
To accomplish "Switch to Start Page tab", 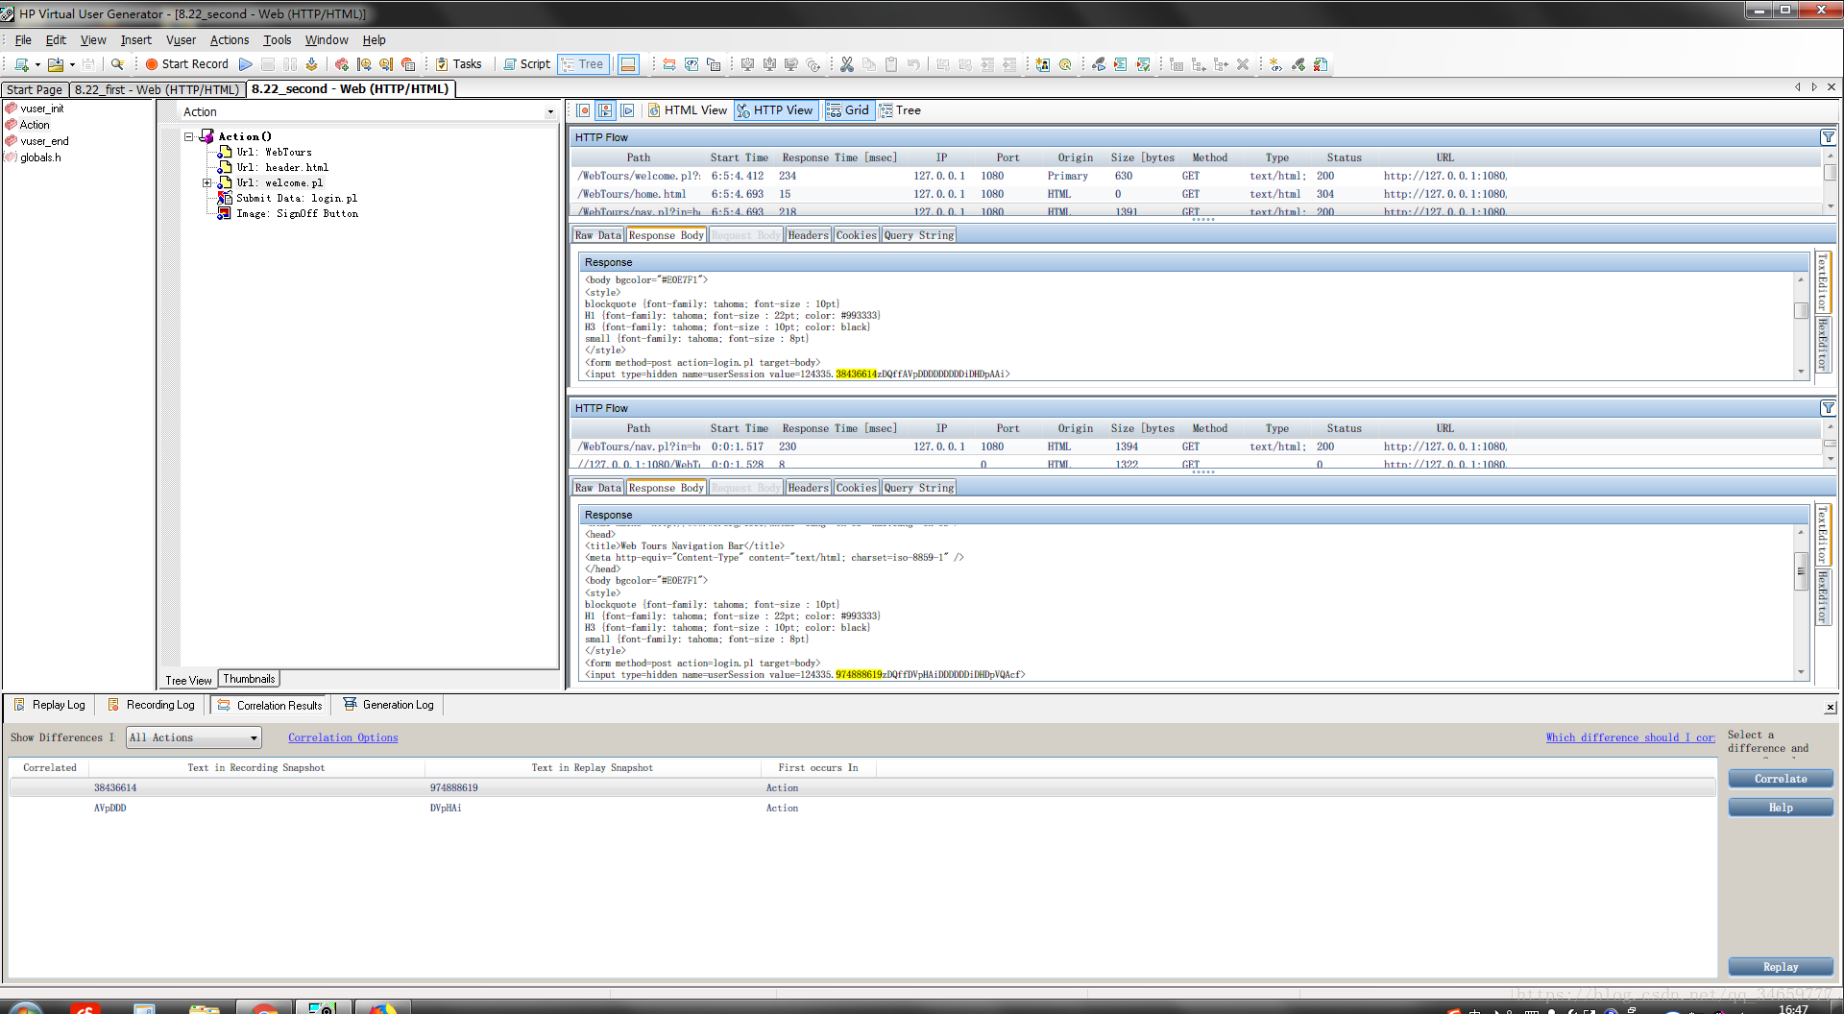I will click(x=35, y=89).
